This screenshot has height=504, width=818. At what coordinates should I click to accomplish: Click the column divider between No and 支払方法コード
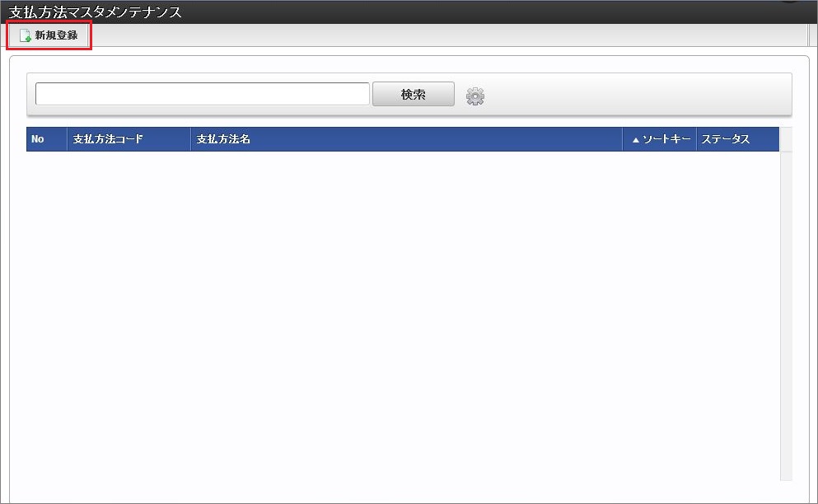point(68,139)
